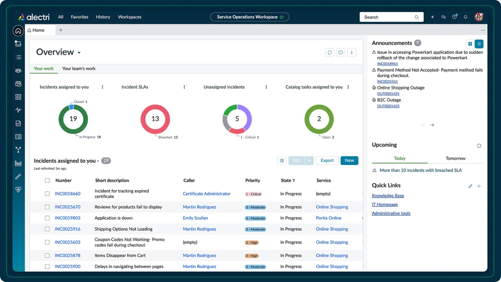This screenshot has width=501, height=282.
Task: Expand the Overview dropdown arrow
Action: tap(79, 53)
